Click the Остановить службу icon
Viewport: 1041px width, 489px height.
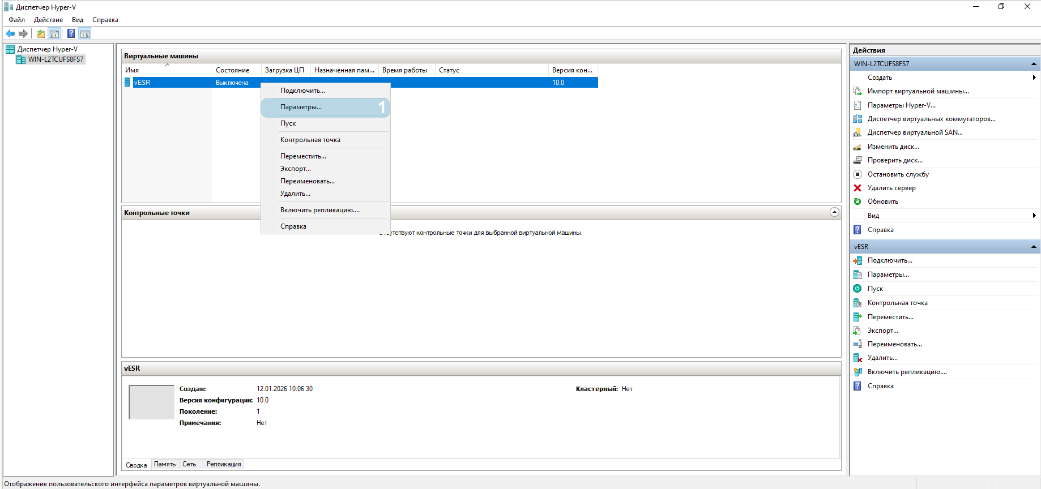click(857, 174)
